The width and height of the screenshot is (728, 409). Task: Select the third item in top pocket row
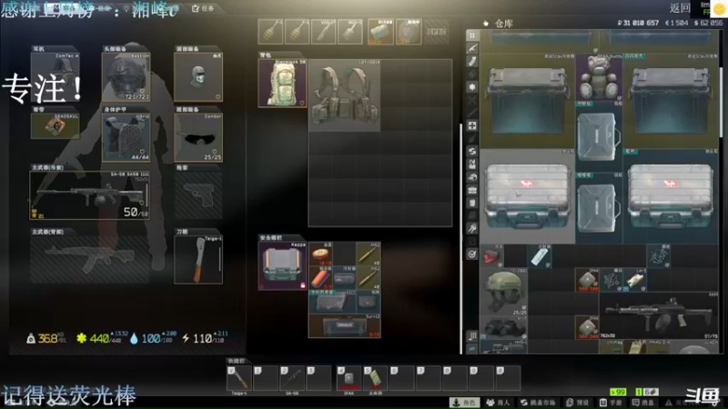324,32
